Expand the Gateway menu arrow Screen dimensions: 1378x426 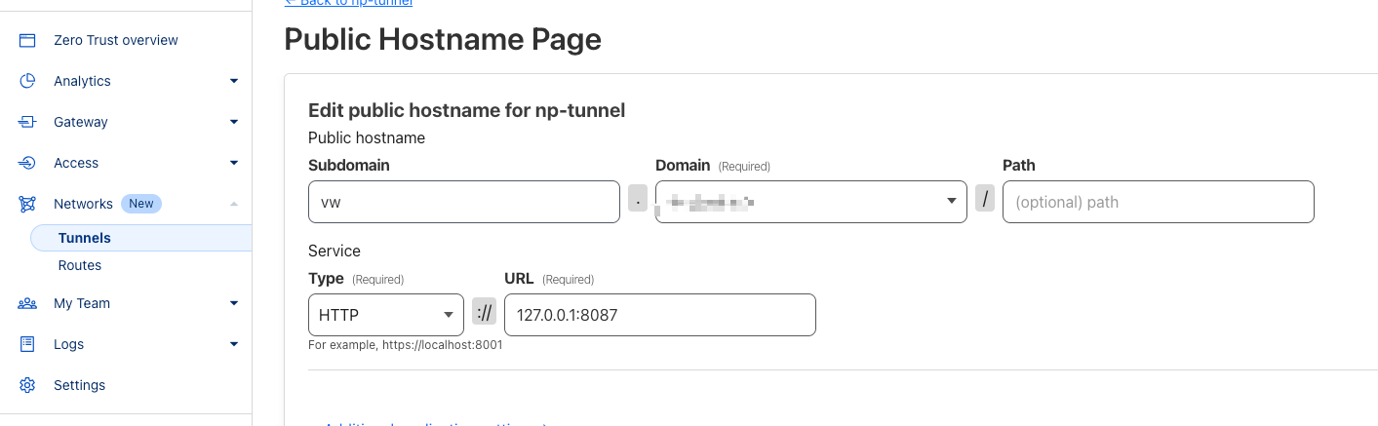[x=234, y=122]
